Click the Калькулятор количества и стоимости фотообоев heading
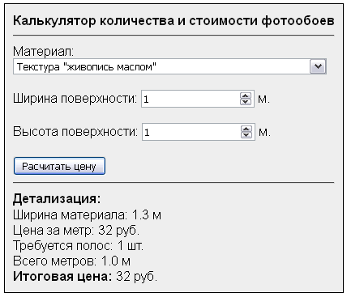Viewport: 347px width, 297px height. (173, 21)
